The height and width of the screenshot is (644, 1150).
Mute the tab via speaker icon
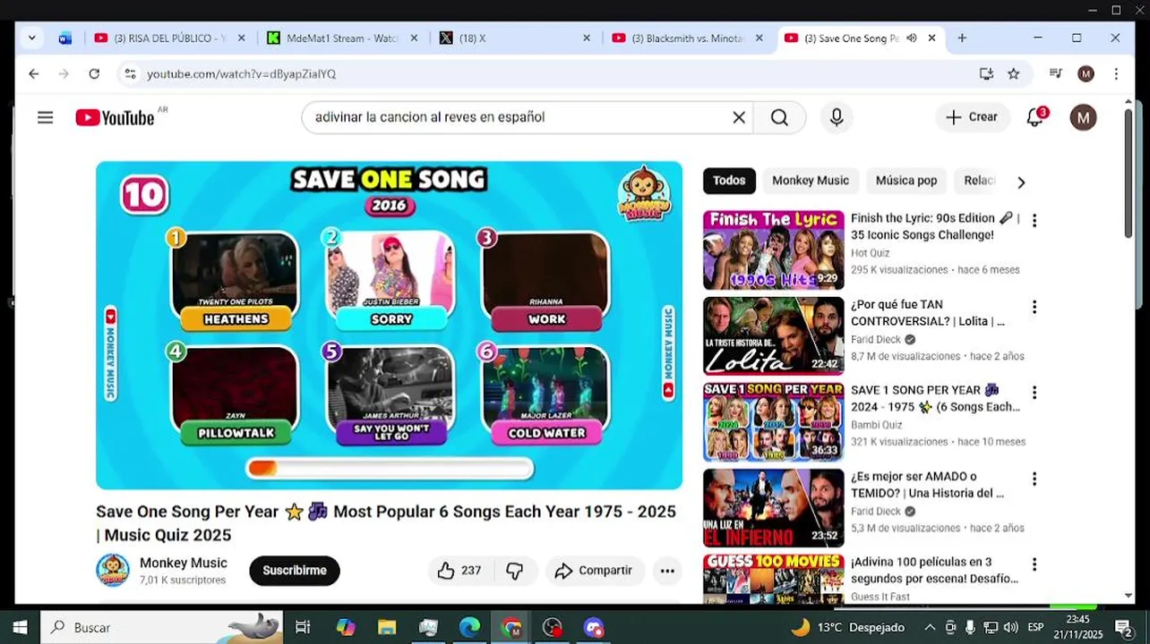(x=912, y=38)
